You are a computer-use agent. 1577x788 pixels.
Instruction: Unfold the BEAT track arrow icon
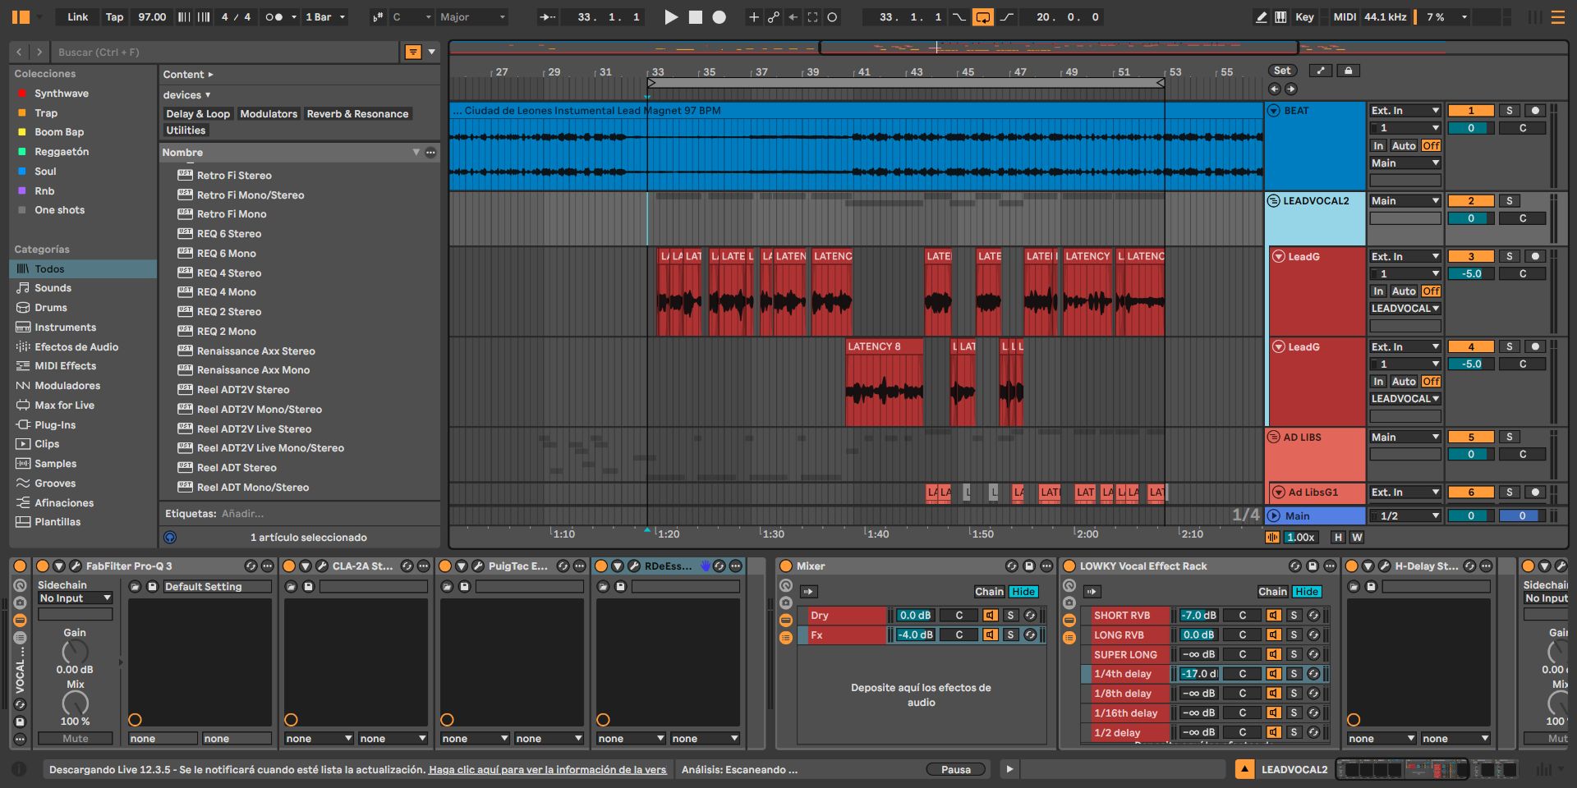coord(1274,111)
